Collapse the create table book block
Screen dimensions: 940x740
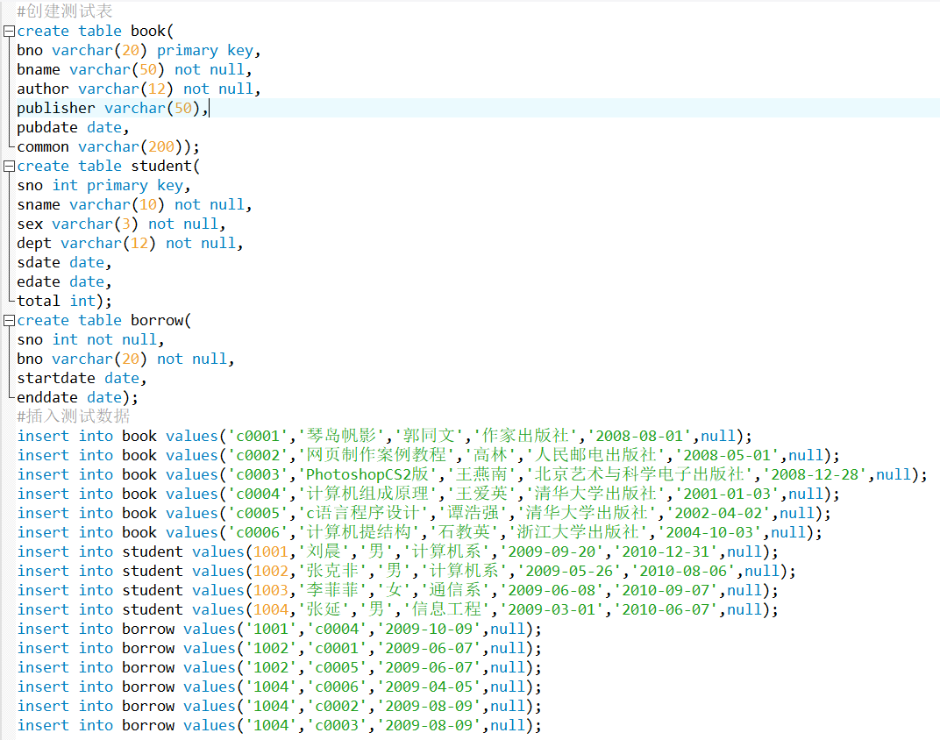click(x=9, y=32)
